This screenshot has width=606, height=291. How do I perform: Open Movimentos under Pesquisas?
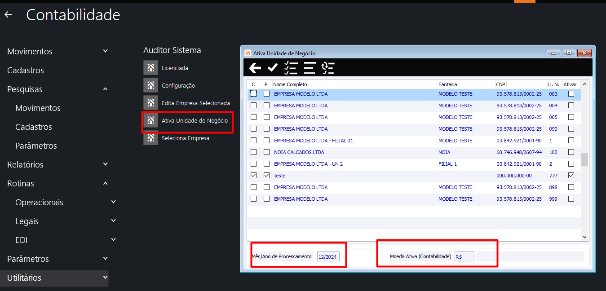click(x=38, y=108)
